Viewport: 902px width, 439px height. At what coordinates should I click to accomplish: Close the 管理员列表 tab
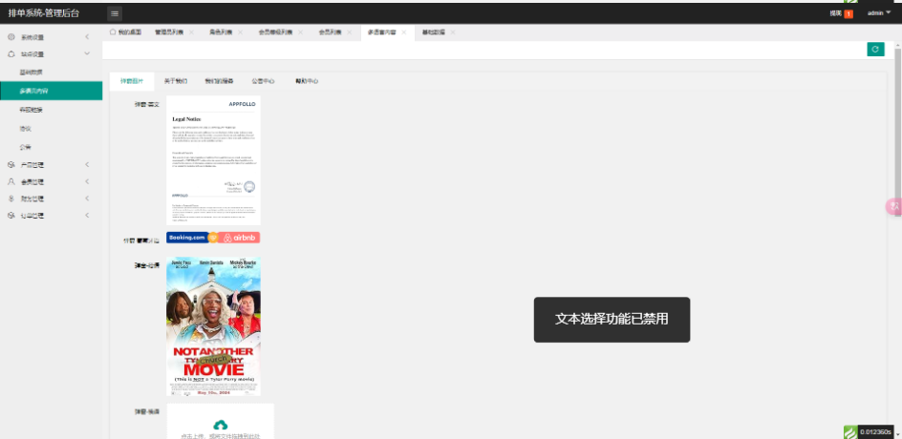[191, 32]
